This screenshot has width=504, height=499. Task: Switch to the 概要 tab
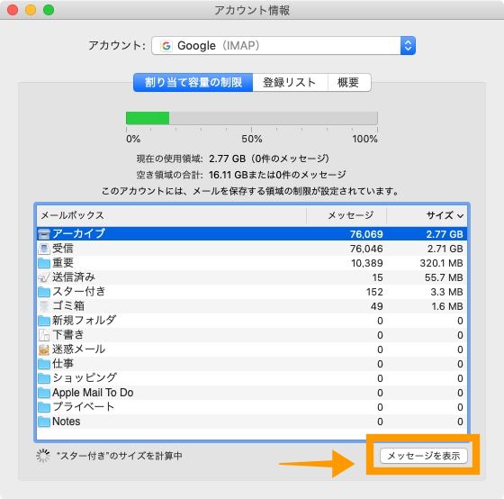point(349,82)
